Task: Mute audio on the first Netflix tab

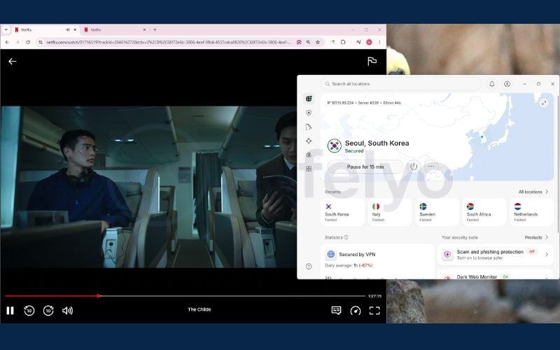Action: coord(68,30)
